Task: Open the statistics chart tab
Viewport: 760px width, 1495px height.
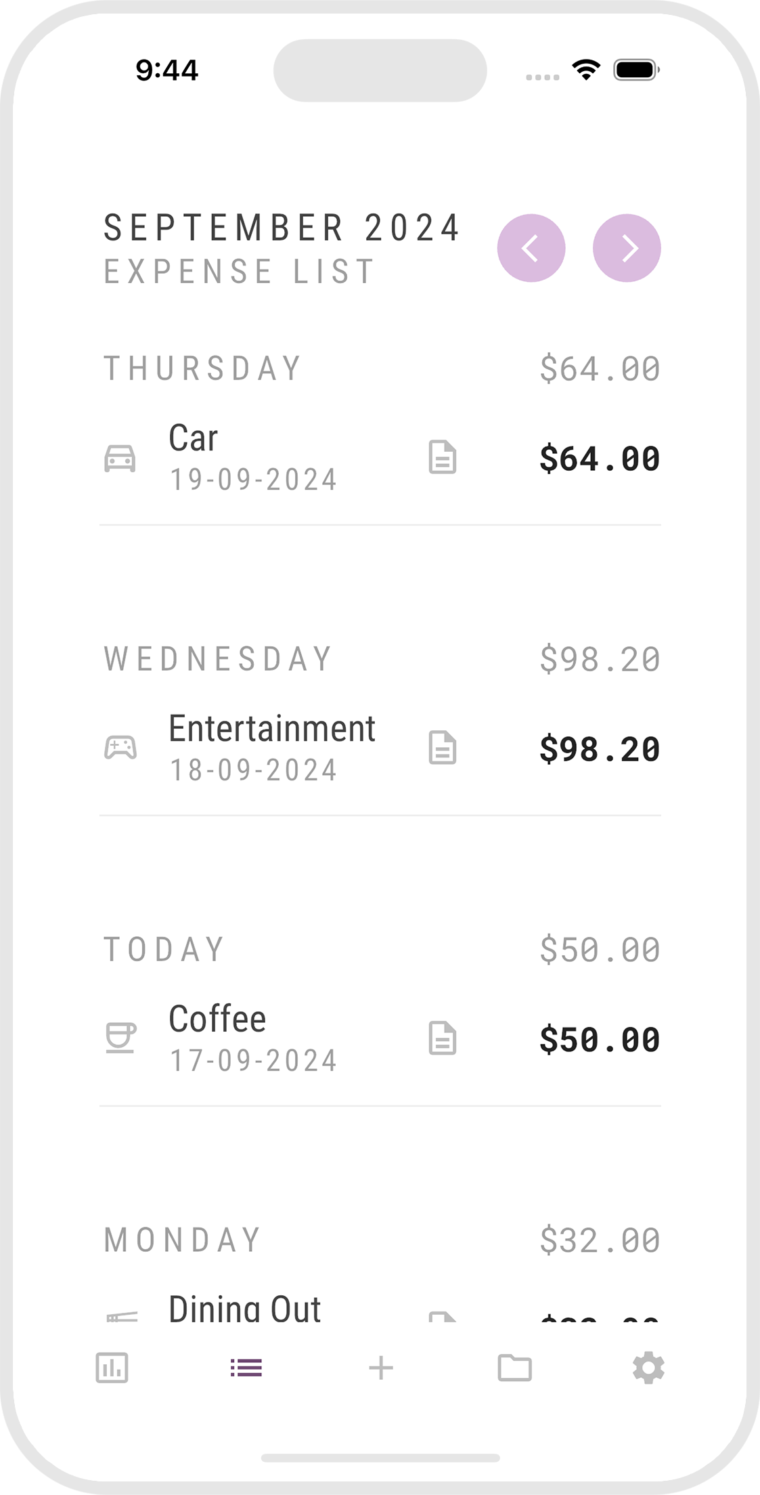Action: (x=112, y=1368)
